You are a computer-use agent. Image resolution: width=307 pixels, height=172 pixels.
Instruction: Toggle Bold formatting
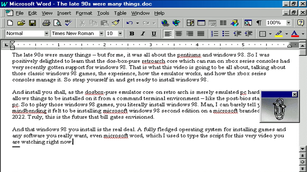pos(132,34)
